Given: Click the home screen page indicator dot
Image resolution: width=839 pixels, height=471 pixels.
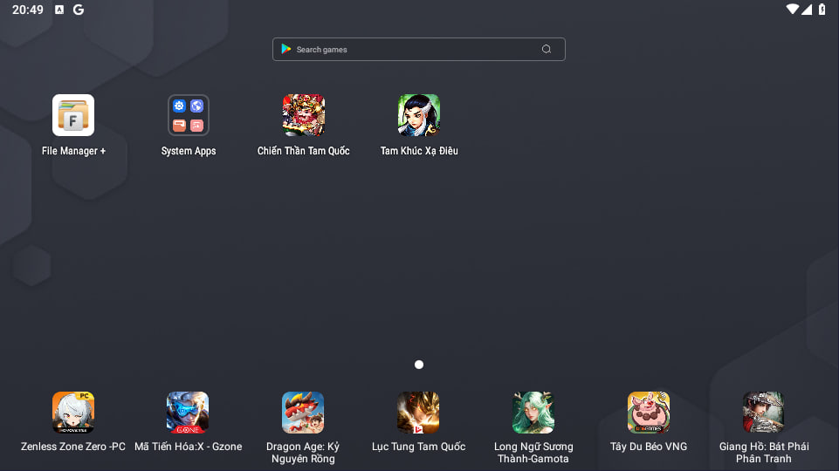Looking at the screenshot, I should (419, 365).
